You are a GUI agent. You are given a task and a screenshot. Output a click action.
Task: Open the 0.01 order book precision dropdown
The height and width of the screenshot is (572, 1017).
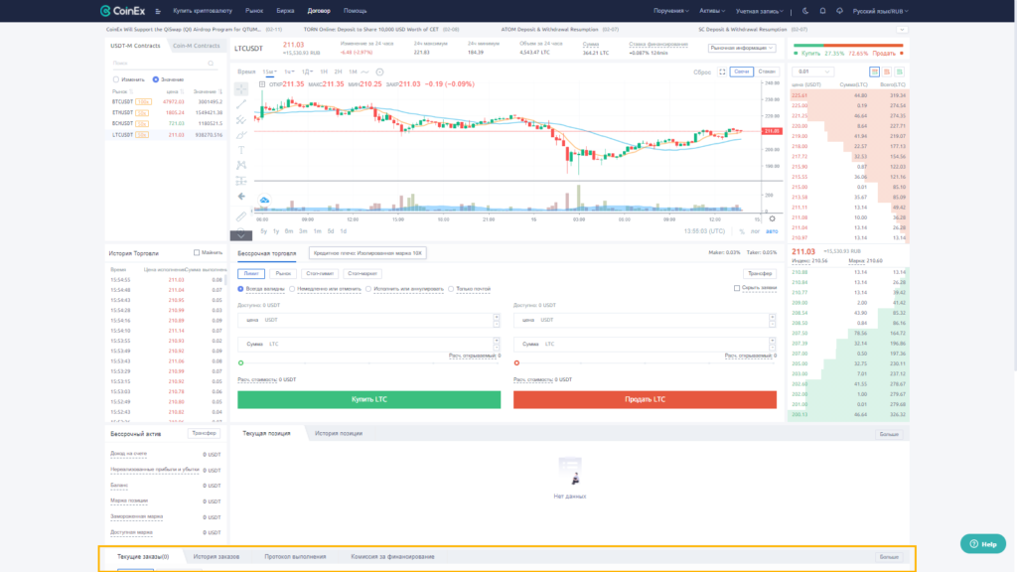tap(814, 71)
